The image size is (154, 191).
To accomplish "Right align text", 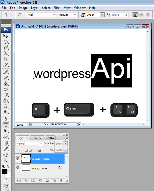I will 148,15.
